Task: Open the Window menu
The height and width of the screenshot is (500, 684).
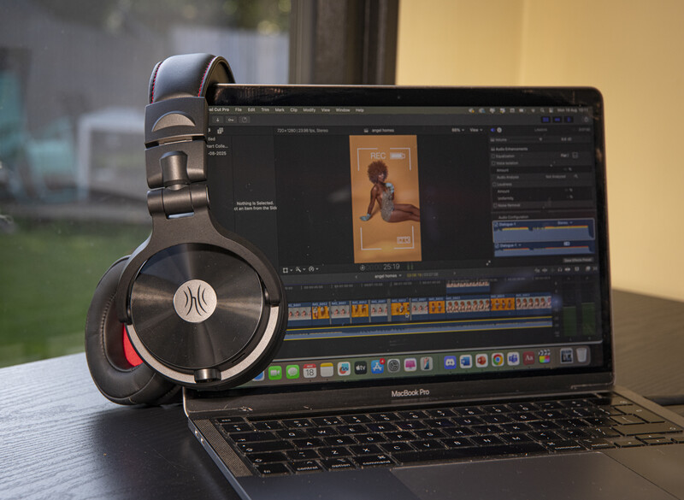Action: coord(343,110)
